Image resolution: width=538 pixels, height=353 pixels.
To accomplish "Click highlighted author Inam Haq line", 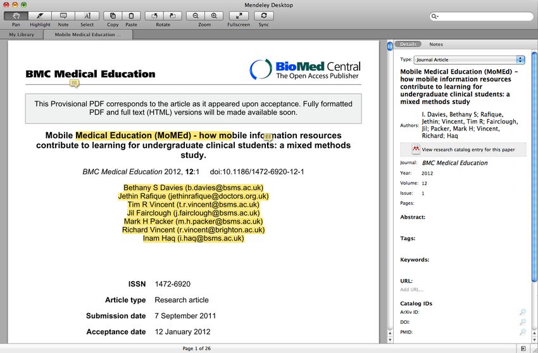I will pos(194,238).
